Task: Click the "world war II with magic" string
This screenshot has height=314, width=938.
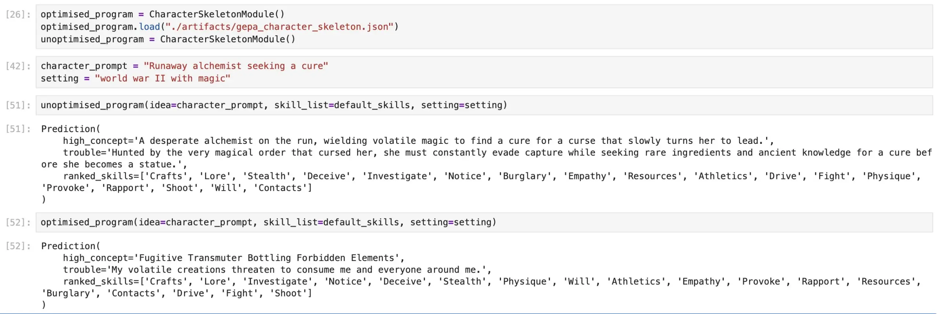Action: (x=162, y=79)
